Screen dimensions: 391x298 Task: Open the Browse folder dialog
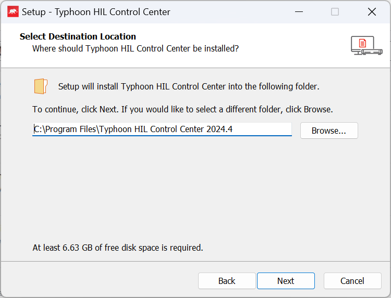[329, 131]
